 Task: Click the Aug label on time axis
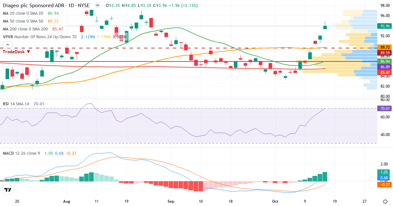pyautogui.click(x=66, y=201)
